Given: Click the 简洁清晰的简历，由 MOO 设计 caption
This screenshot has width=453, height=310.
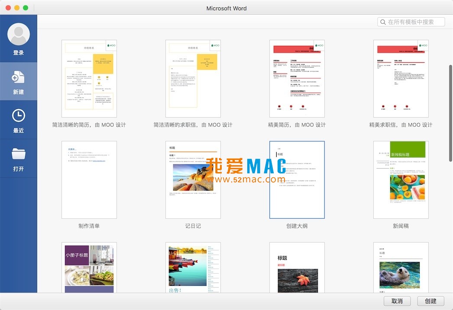Looking at the screenshot, I should click(89, 125).
